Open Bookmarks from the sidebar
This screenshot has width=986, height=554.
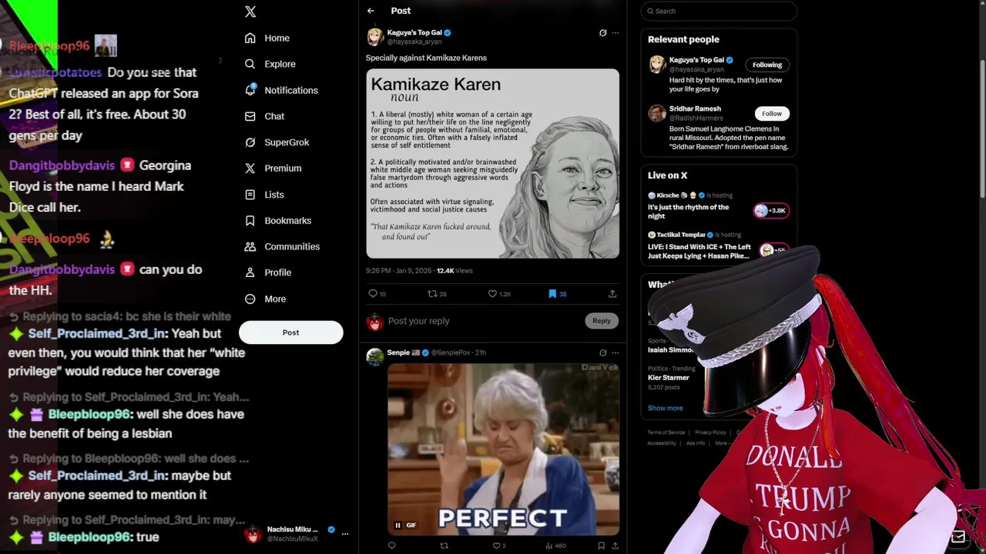click(287, 221)
